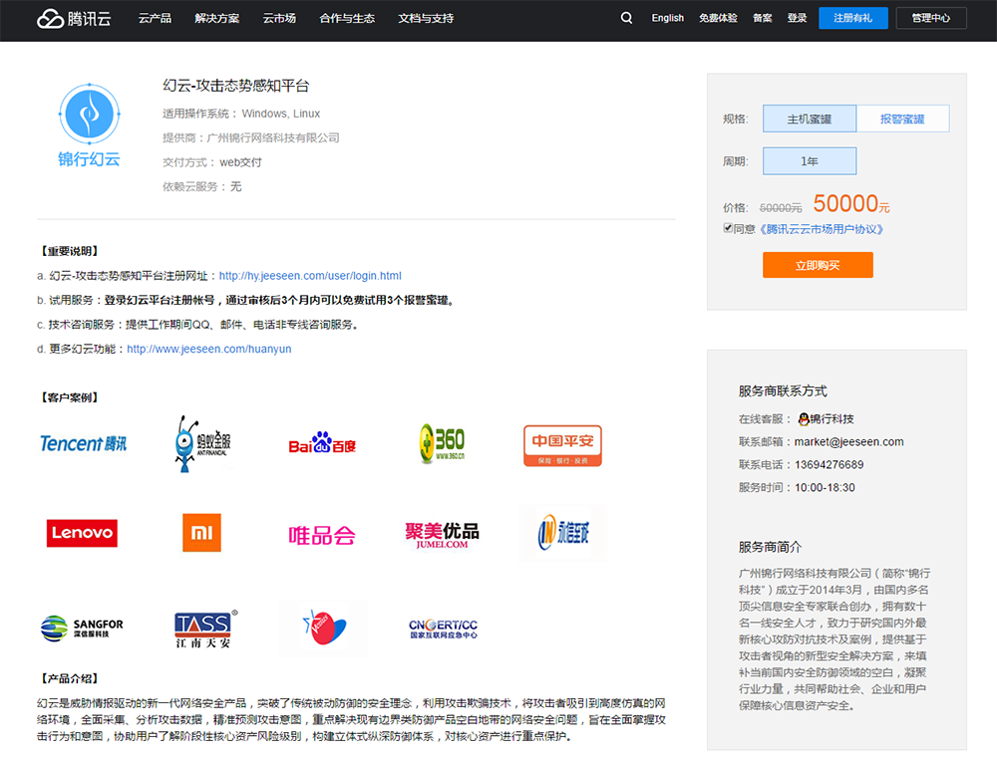997x759 pixels.
Task: Click the Lenovo customer logo
Action: [x=82, y=533]
